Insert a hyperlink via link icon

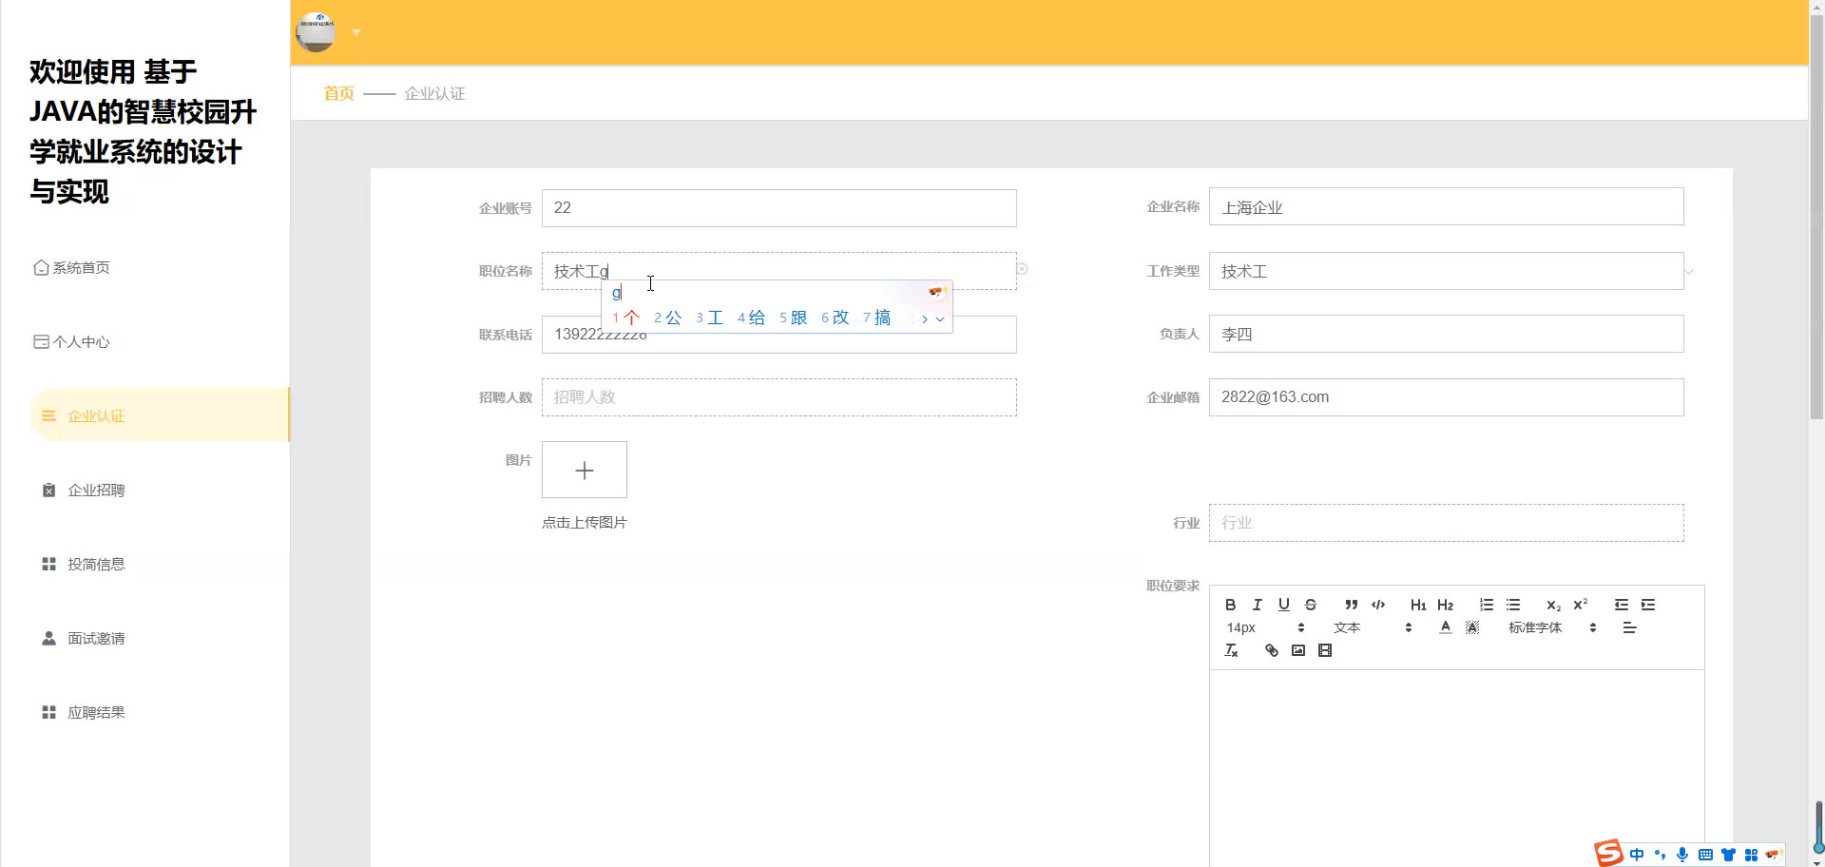(1271, 651)
